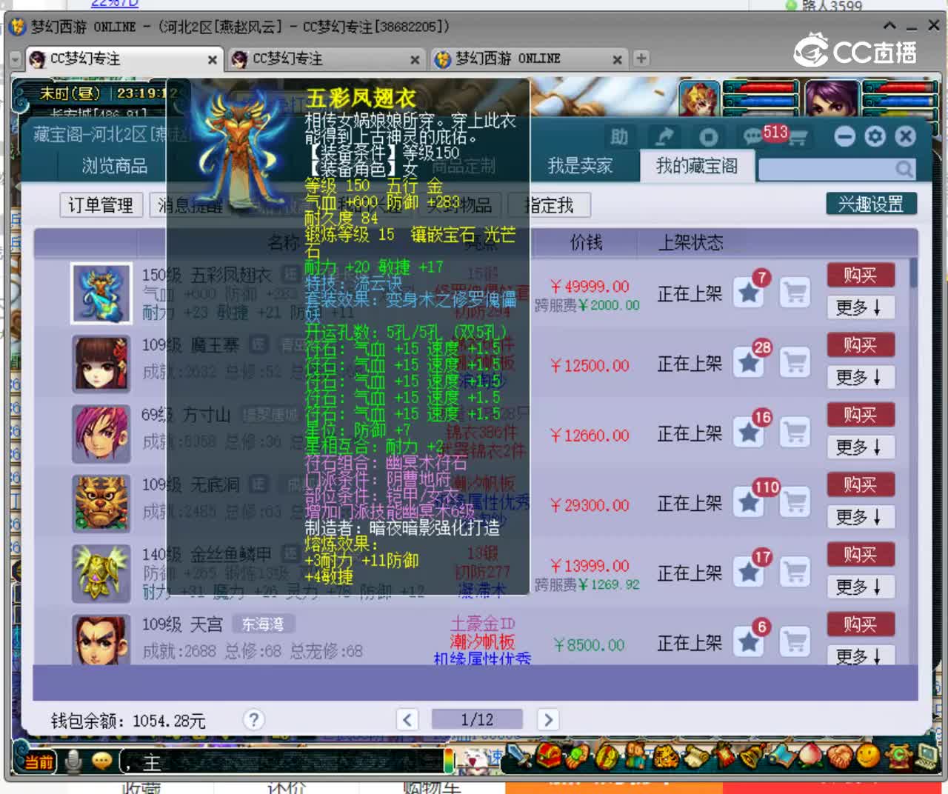Open 浏览商品 tab
The image size is (948, 794).
[x=115, y=166]
